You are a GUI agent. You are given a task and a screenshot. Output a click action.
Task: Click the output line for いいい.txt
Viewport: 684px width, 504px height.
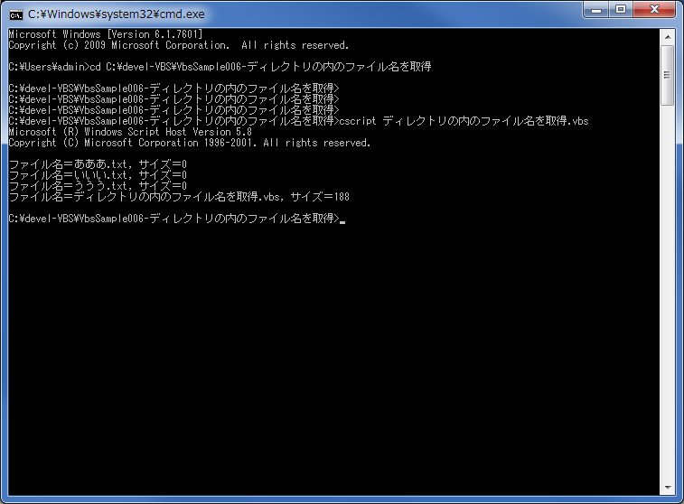tap(98, 175)
